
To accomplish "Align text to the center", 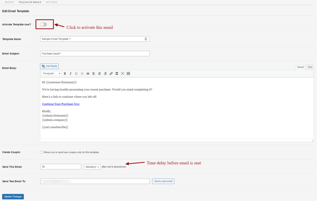I will point(99,74).
